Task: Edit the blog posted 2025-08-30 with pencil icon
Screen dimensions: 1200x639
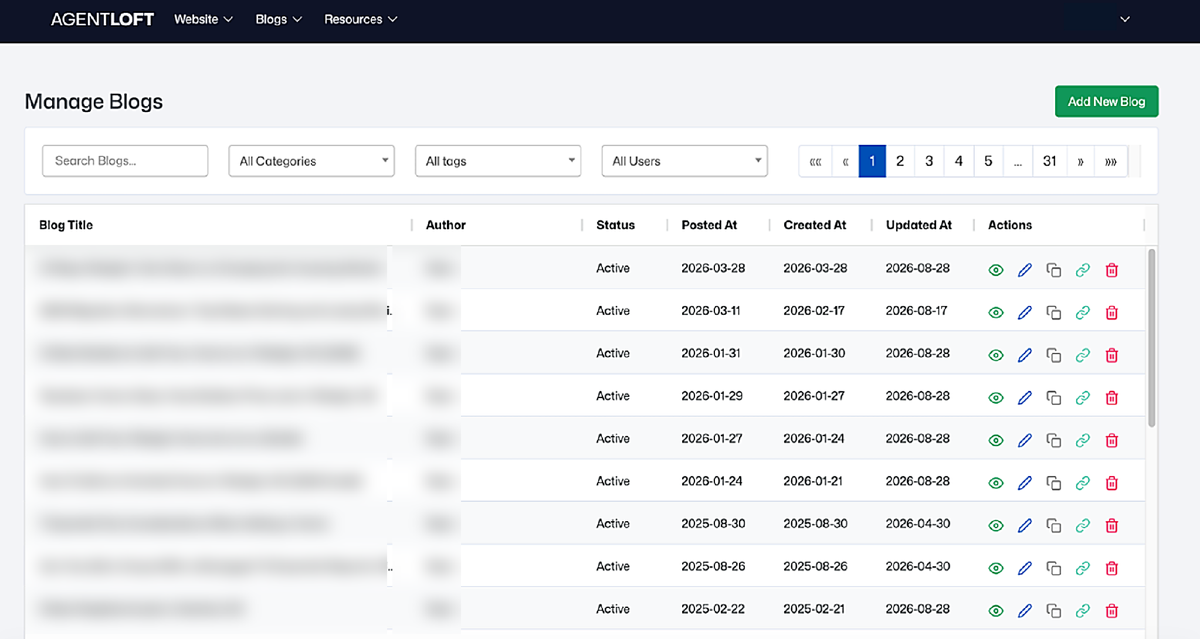Action: 1025,526
